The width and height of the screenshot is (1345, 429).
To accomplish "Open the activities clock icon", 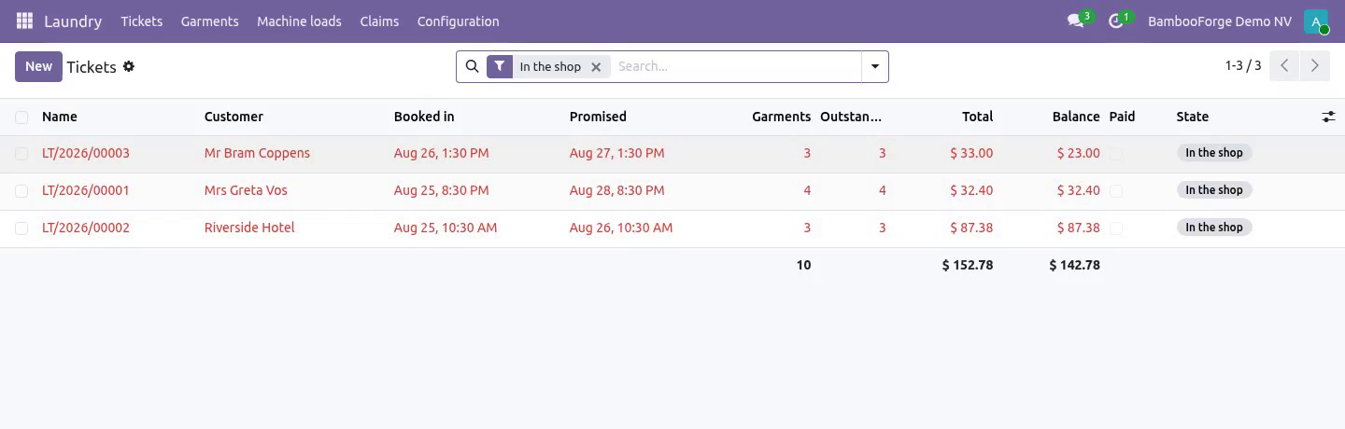I will click(x=1115, y=21).
